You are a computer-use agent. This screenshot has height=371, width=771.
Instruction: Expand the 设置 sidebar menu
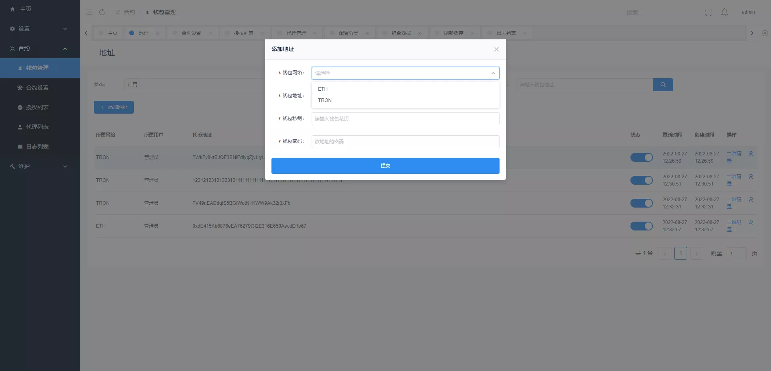(x=39, y=29)
